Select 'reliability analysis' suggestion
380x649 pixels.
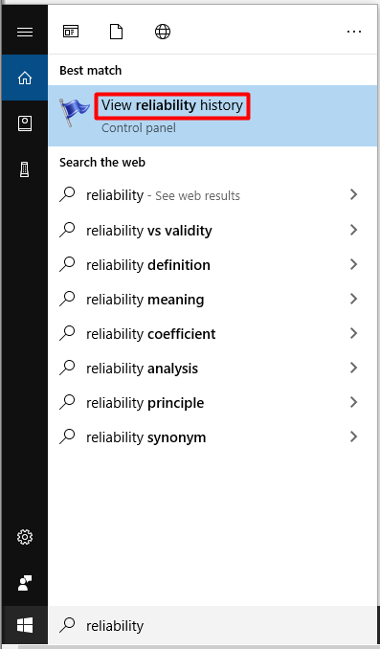point(212,368)
